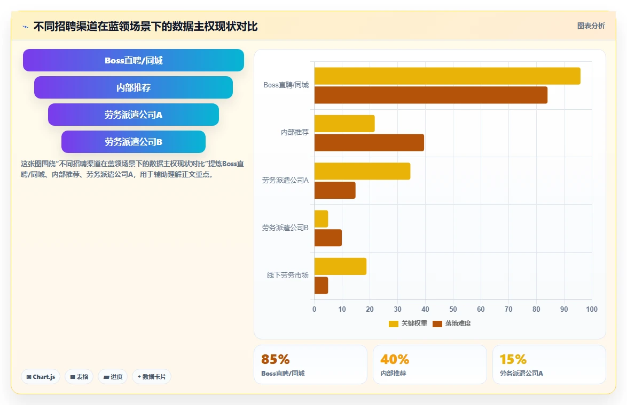This screenshot has width=627, height=405.
Task: Click the yellow 线下劳务市场 bar
Action: tap(341, 266)
